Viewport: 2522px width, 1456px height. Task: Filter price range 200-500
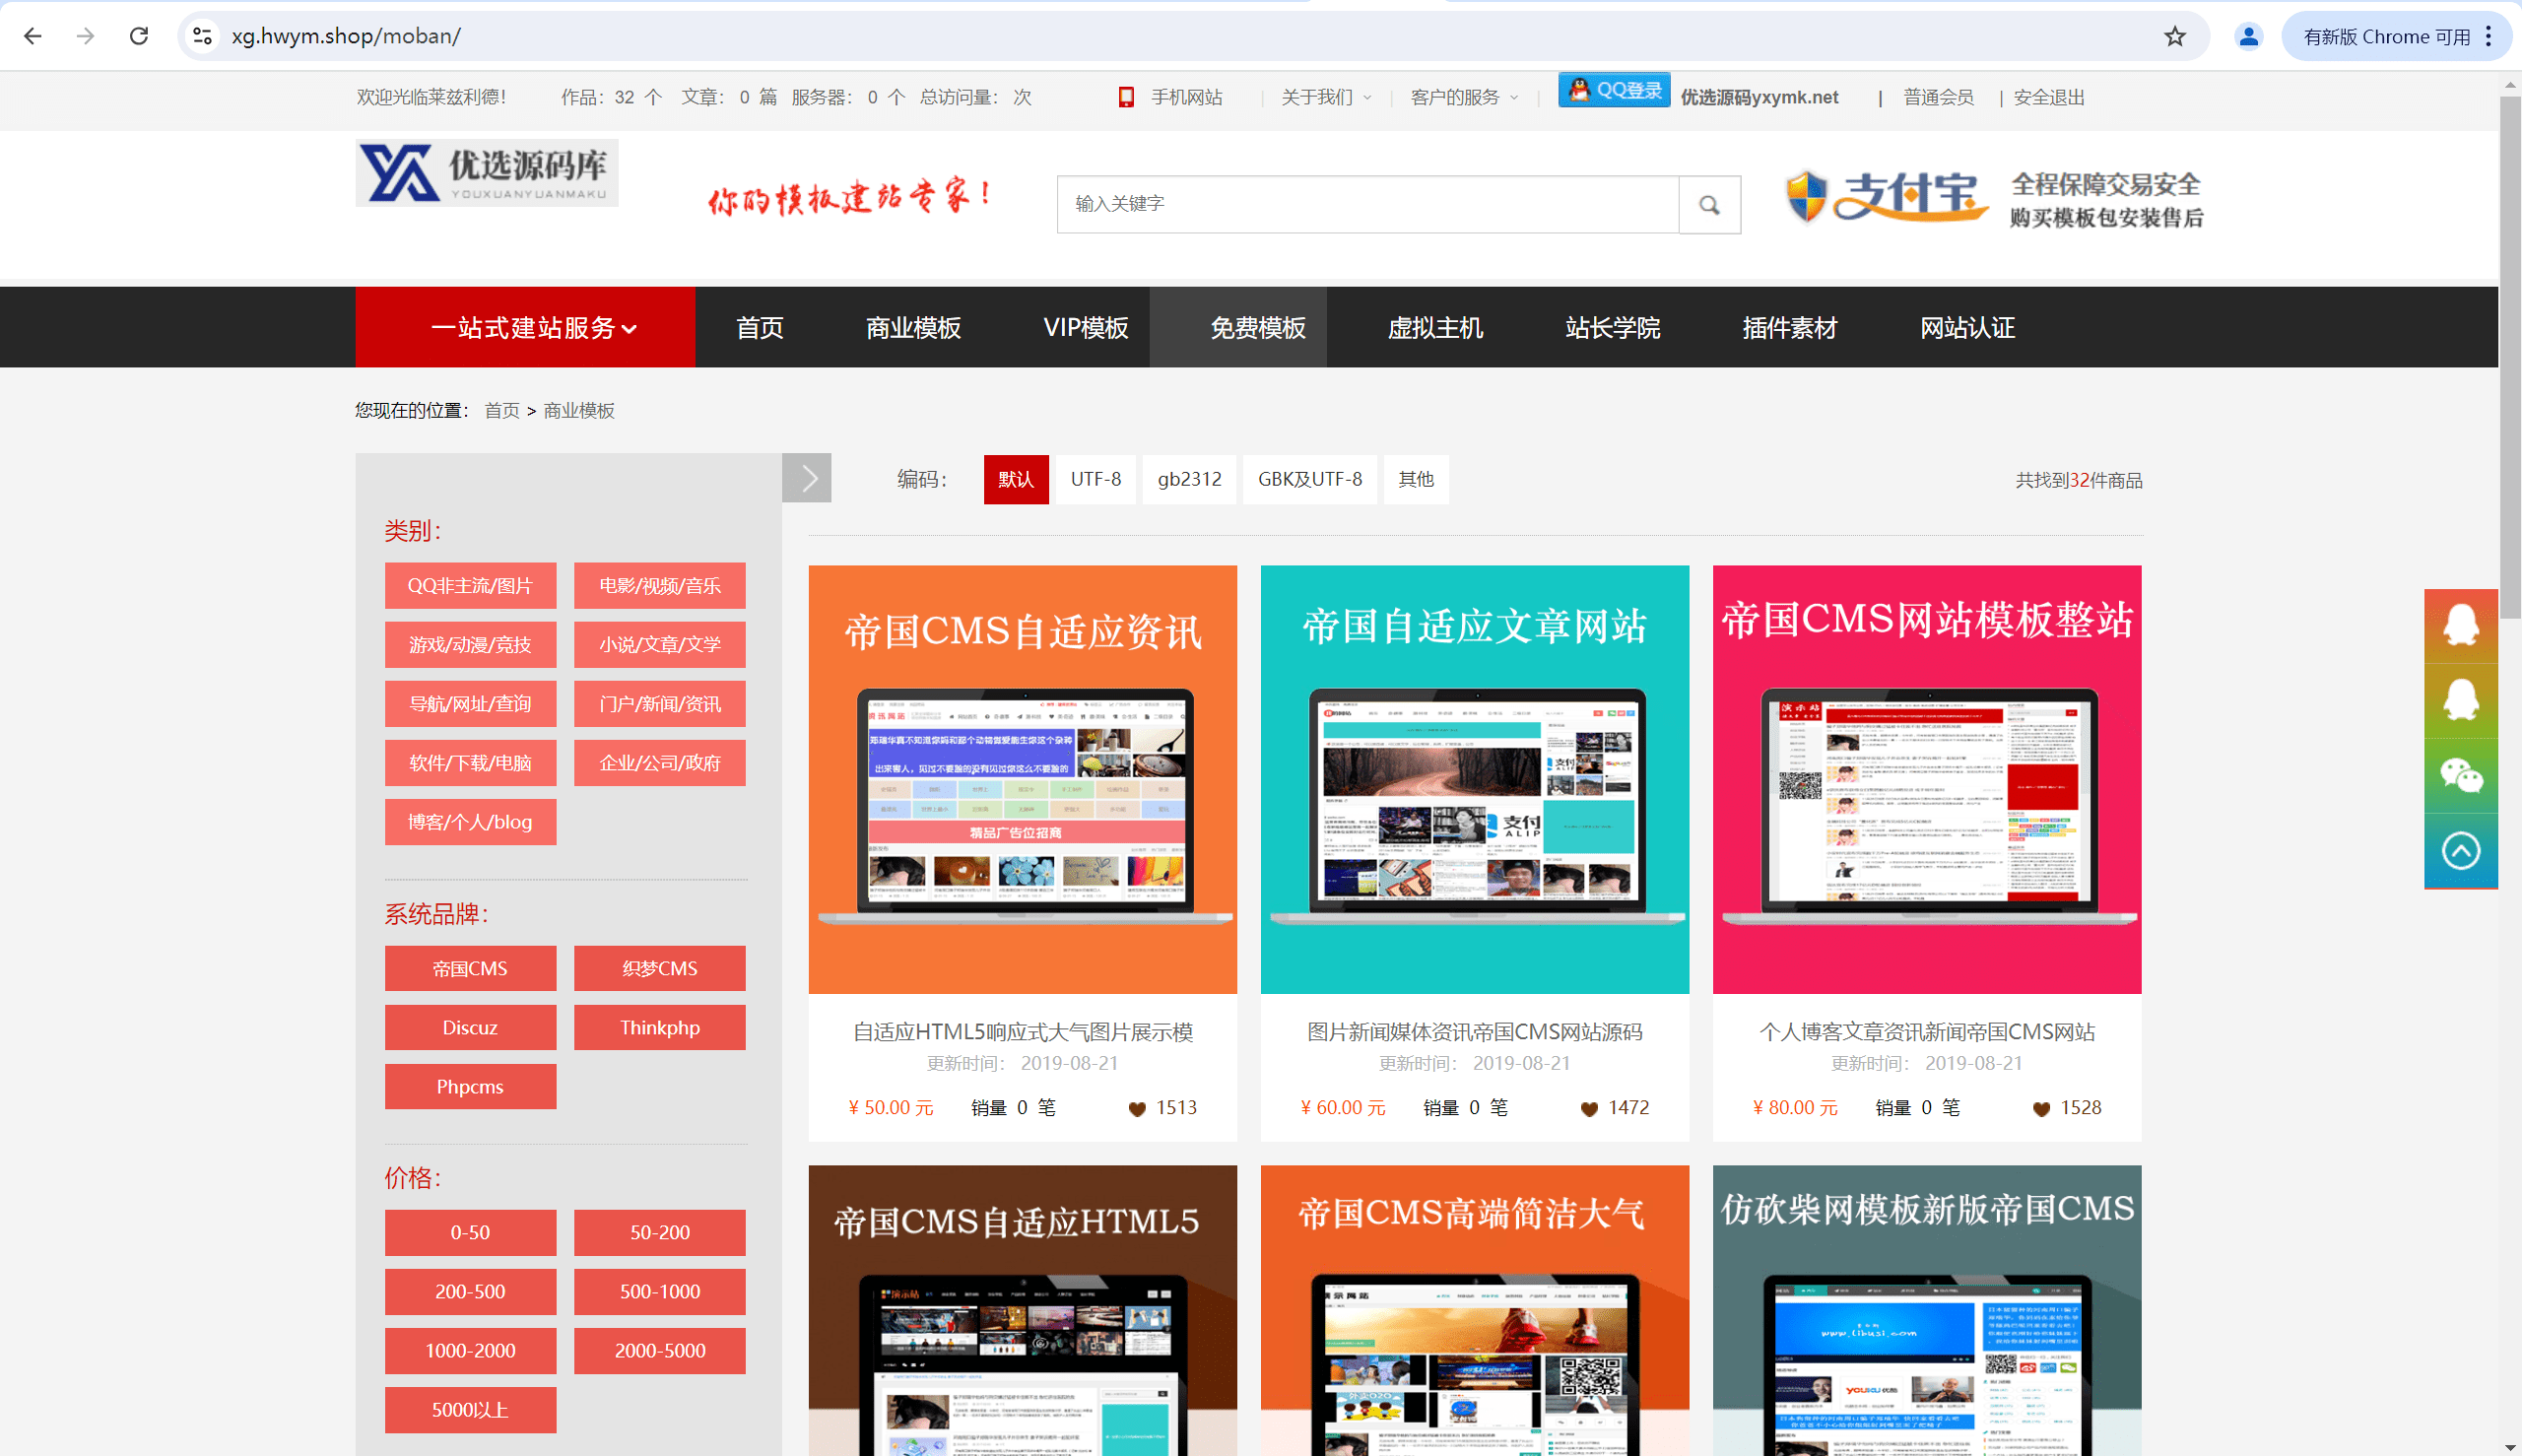click(x=470, y=1291)
